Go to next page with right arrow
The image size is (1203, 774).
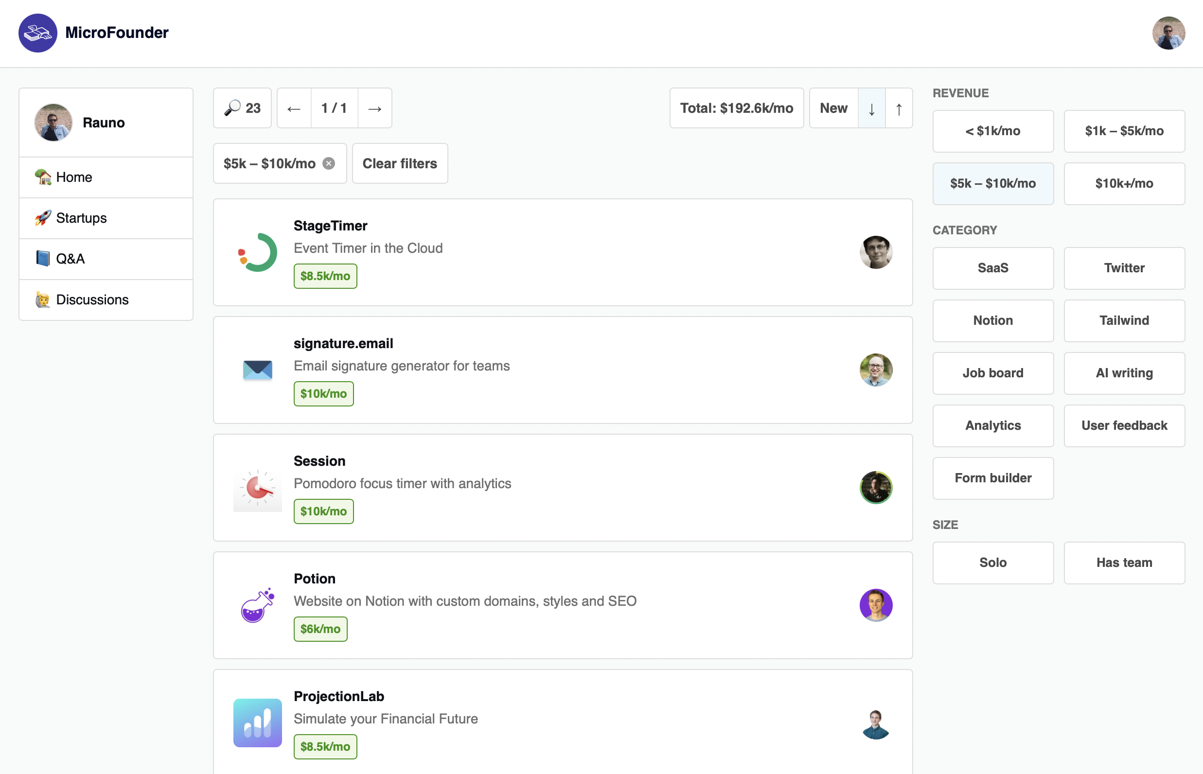point(374,108)
